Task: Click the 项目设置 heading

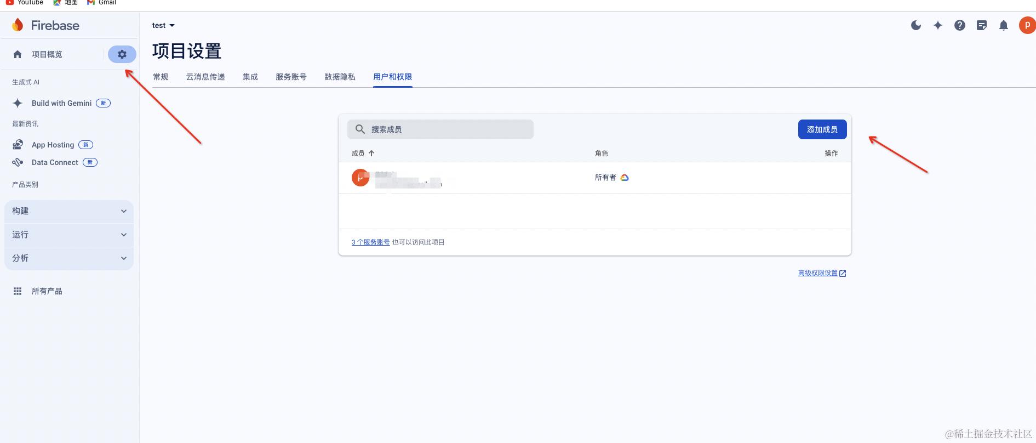Action: pyautogui.click(x=187, y=51)
